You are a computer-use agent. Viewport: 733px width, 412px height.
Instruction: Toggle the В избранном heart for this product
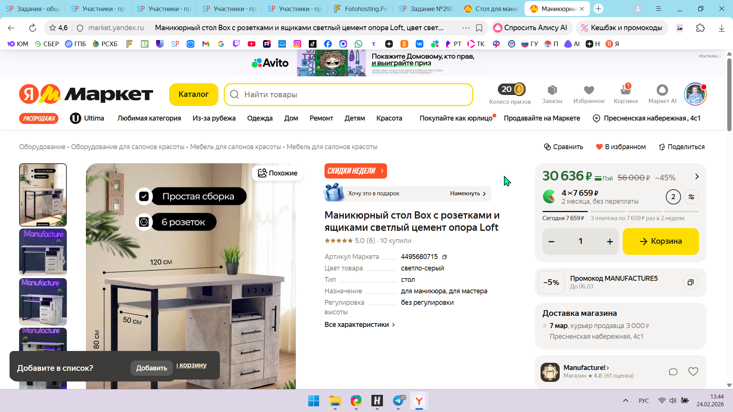pyautogui.click(x=599, y=147)
